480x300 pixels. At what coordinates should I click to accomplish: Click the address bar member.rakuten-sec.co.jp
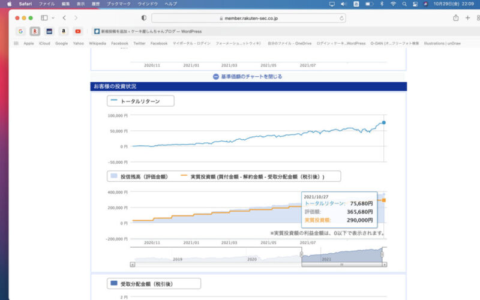248,18
